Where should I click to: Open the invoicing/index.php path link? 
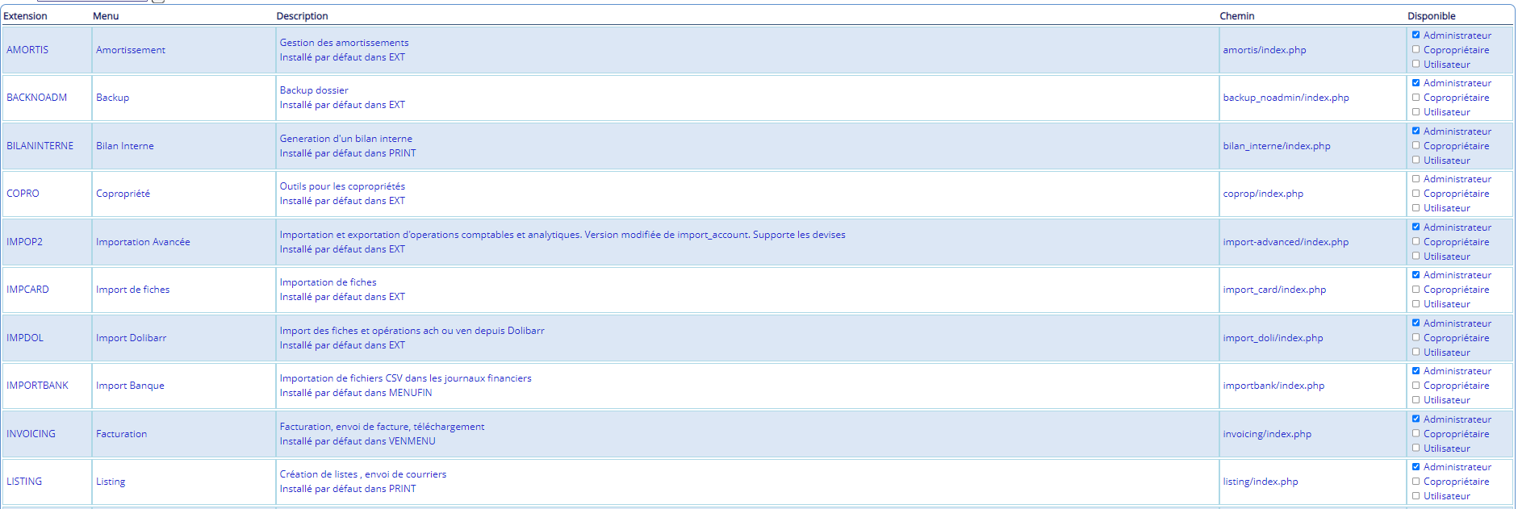tap(1267, 434)
